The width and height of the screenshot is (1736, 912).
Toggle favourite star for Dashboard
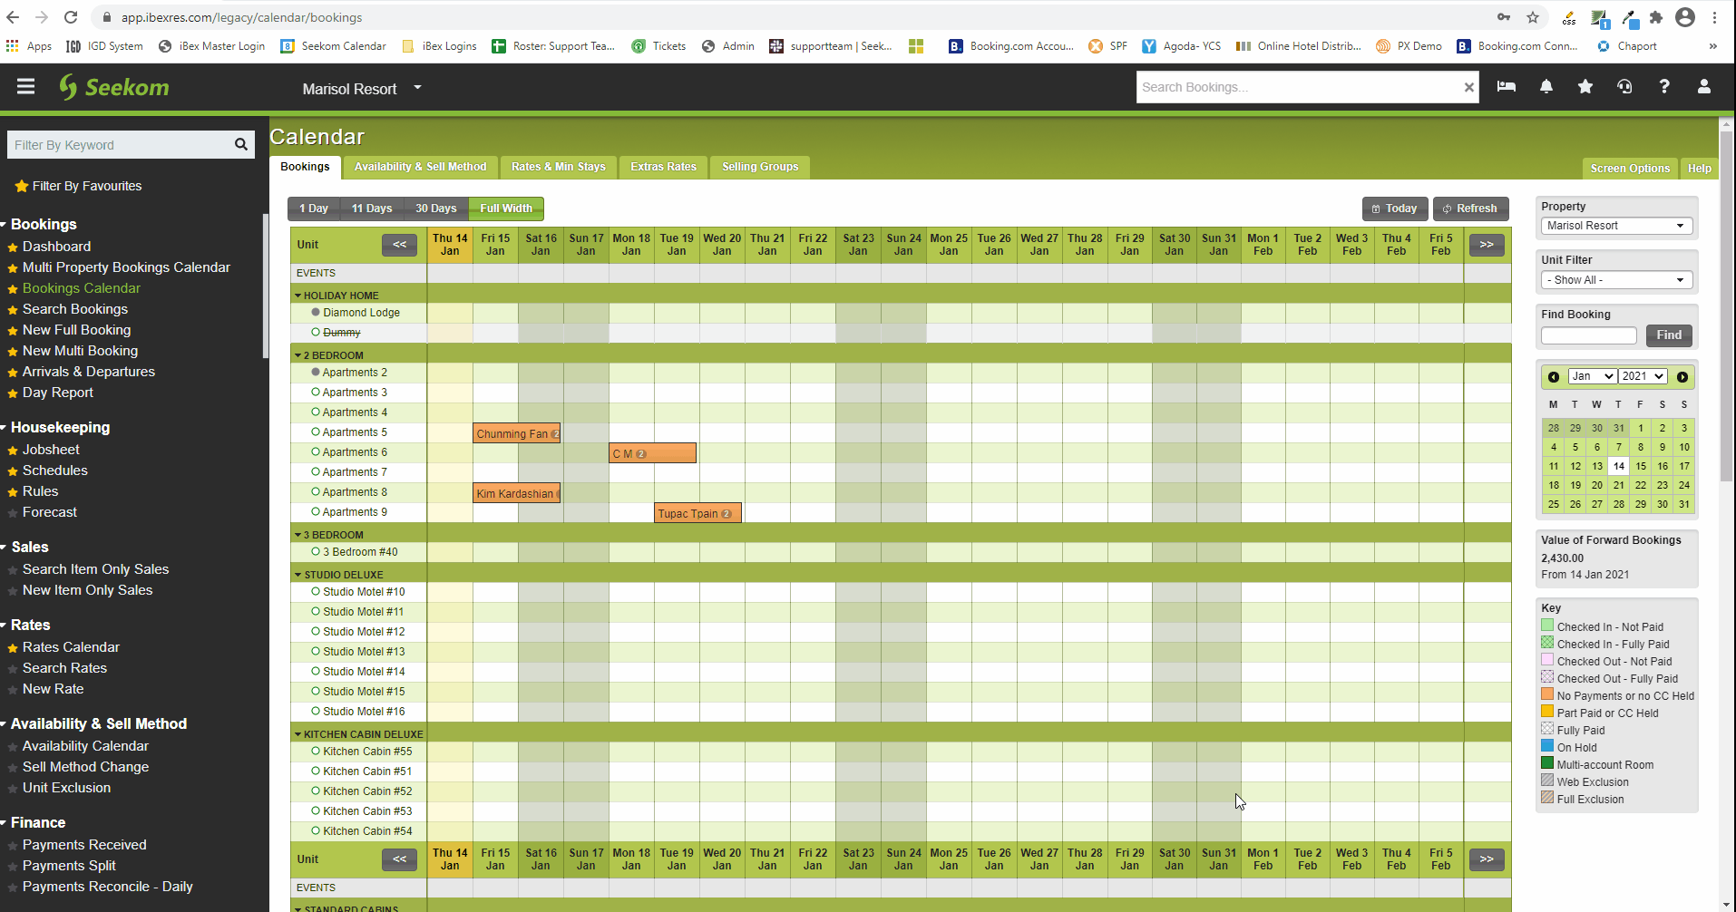point(13,247)
